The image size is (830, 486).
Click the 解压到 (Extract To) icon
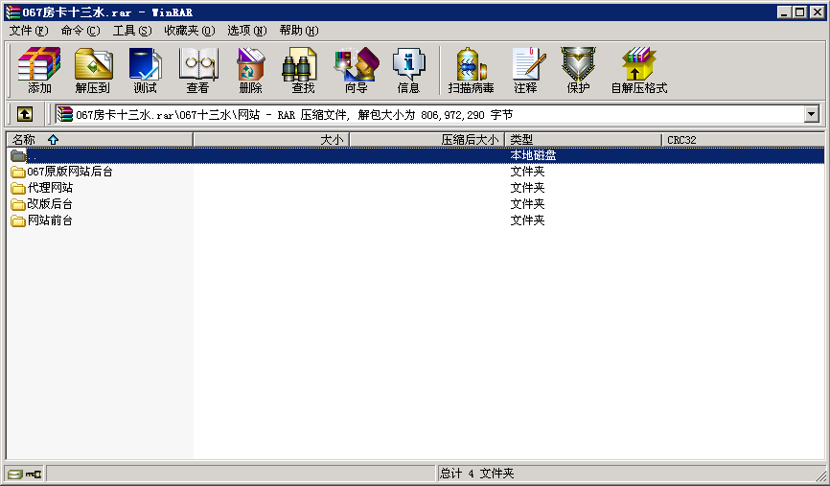click(x=93, y=70)
